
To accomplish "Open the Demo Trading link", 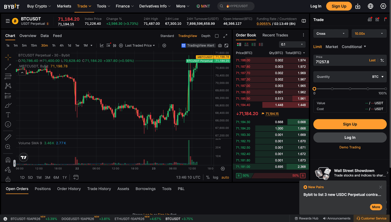I will click(x=350, y=147).
